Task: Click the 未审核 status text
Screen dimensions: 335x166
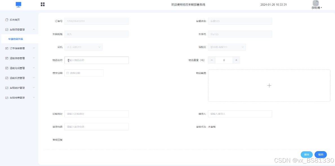Action: click(x=212, y=127)
